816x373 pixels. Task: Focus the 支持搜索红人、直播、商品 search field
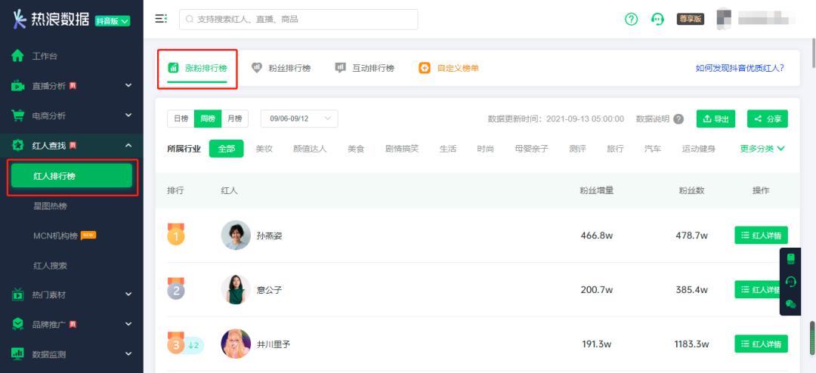pos(298,19)
